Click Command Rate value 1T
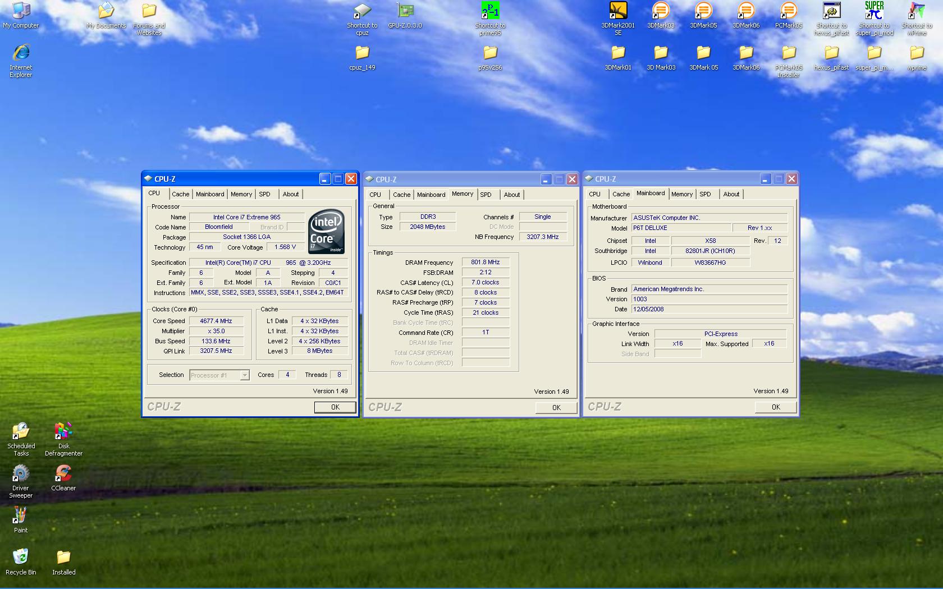943x589 pixels. (x=486, y=332)
